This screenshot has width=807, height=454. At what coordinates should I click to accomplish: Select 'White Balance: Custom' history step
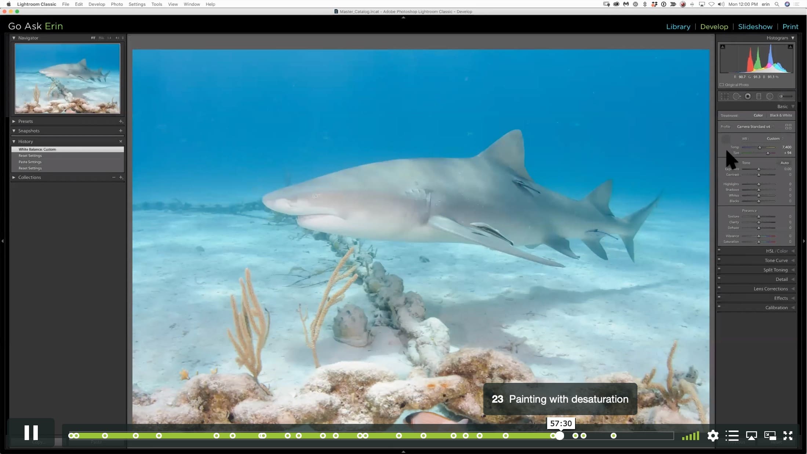pyautogui.click(x=68, y=150)
